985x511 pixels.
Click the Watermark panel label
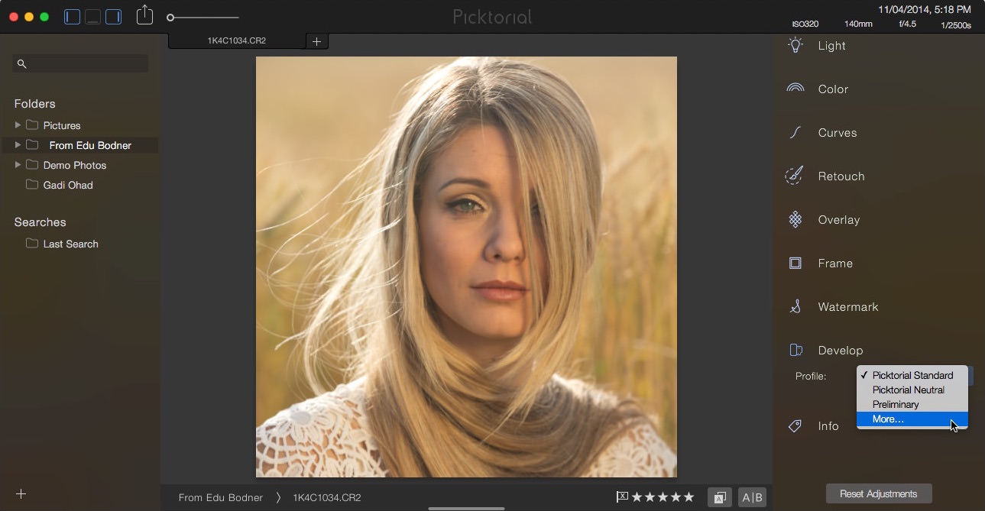pos(848,307)
